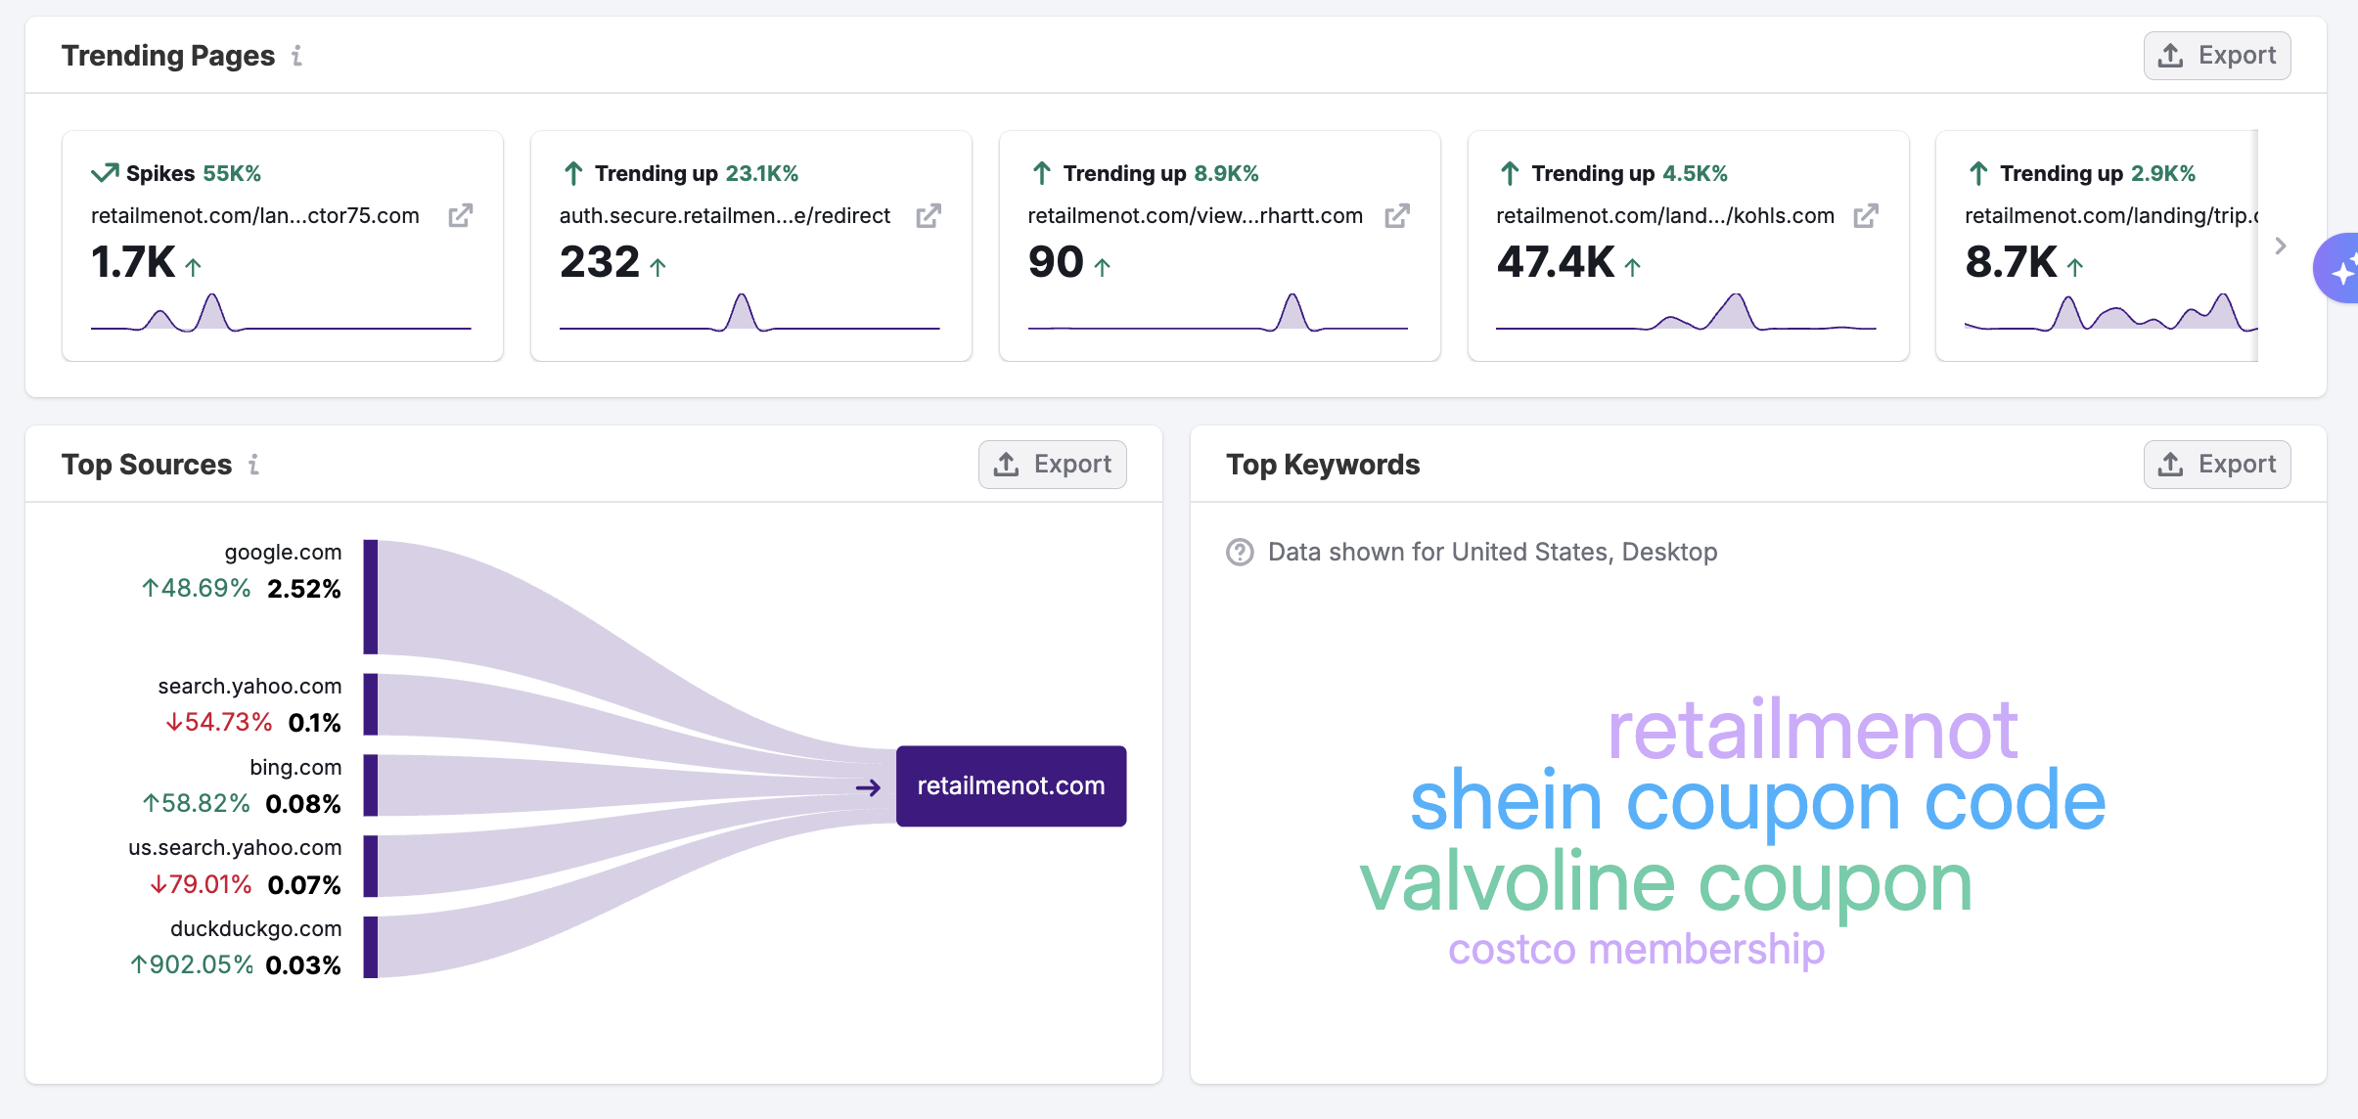Screen dimensions: 2358x1119
Task: Open the Spikes 55K% trending card
Action: coord(282,246)
